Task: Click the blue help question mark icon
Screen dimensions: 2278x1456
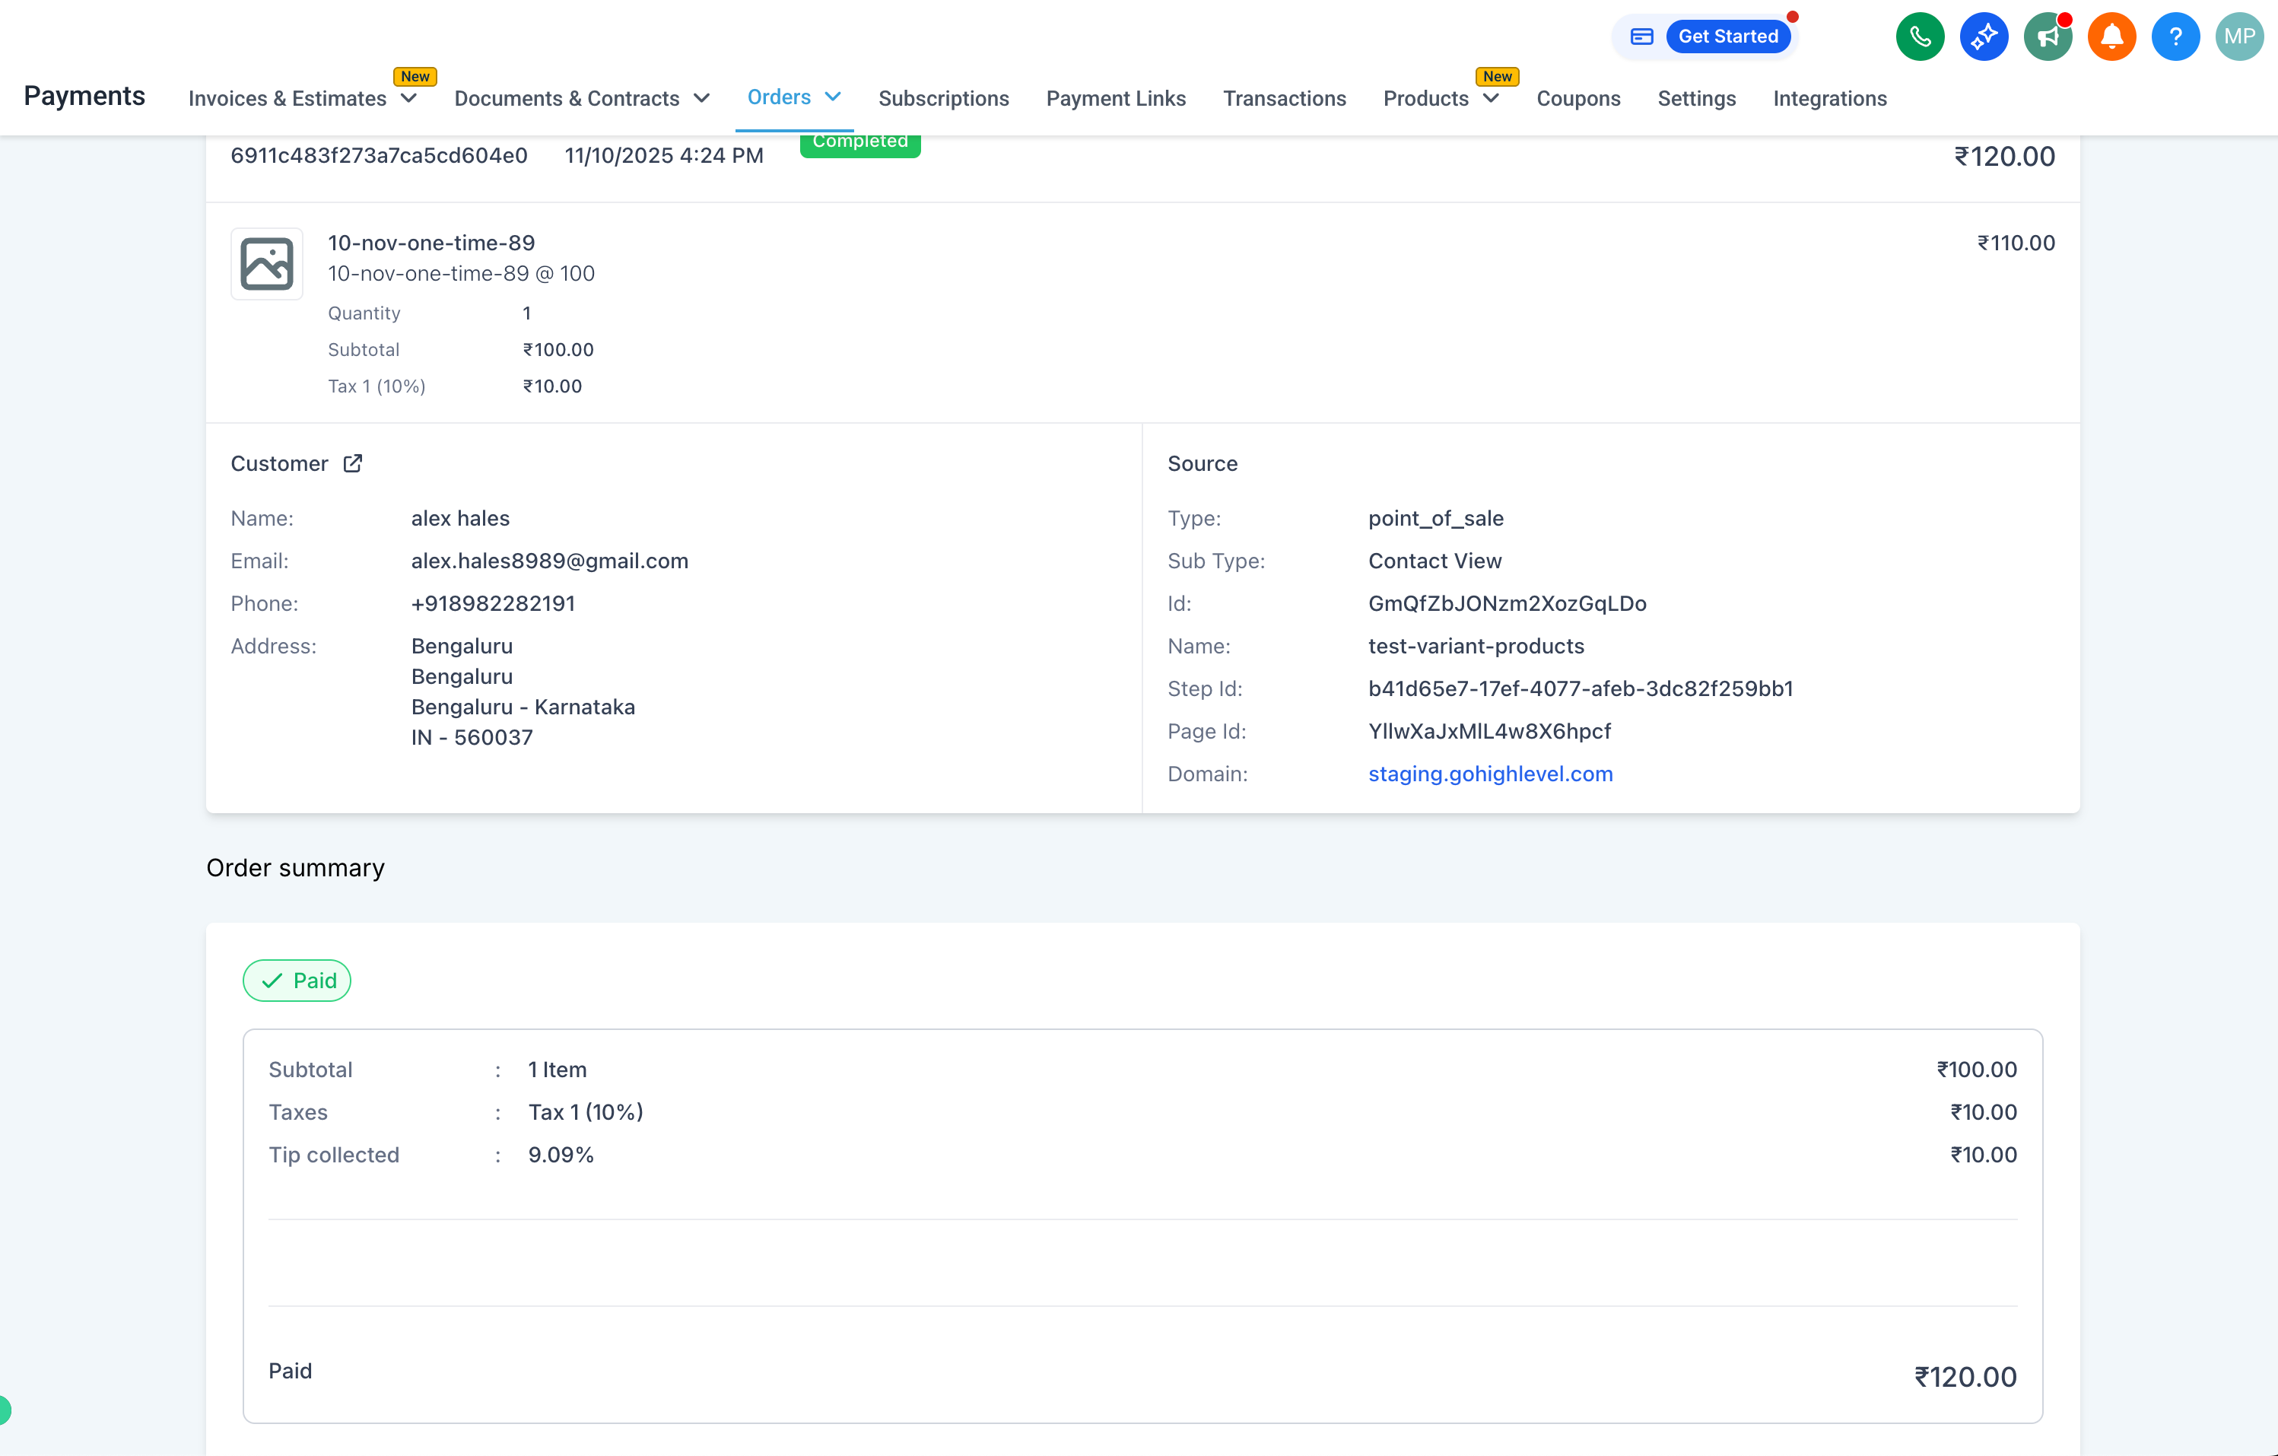Action: tap(2175, 37)
